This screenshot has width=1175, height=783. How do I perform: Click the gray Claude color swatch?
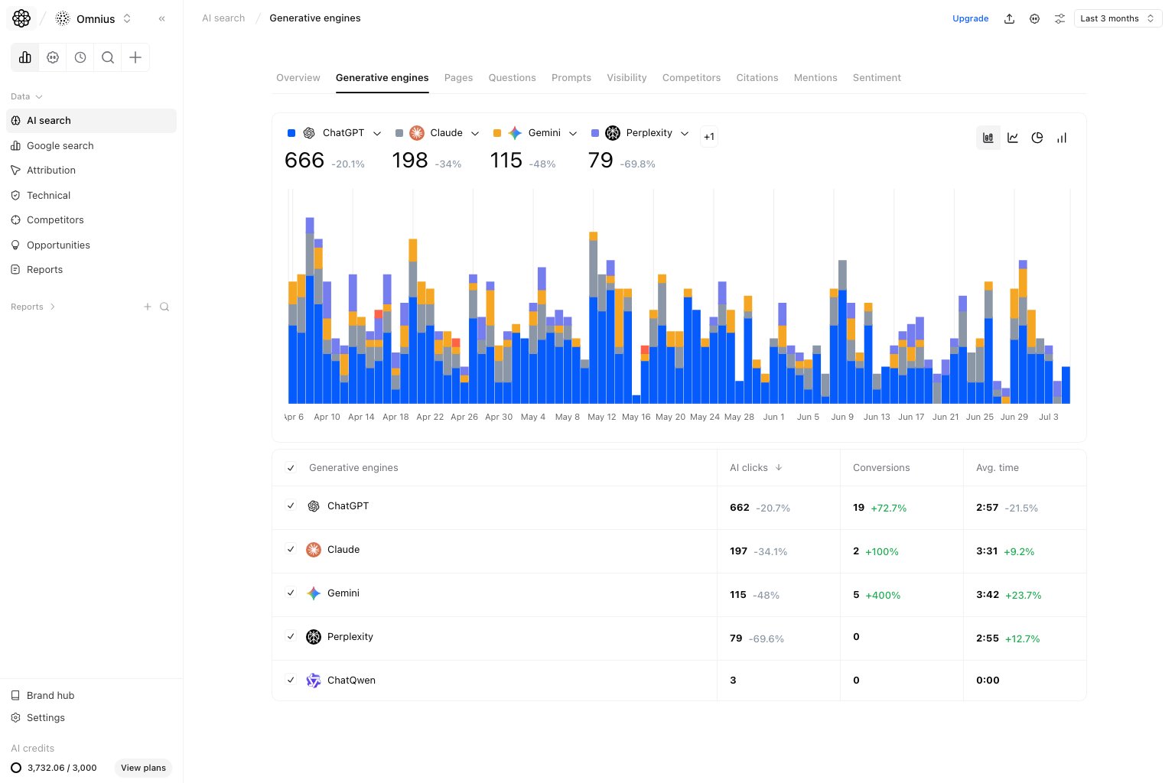(x=399, y=133)
